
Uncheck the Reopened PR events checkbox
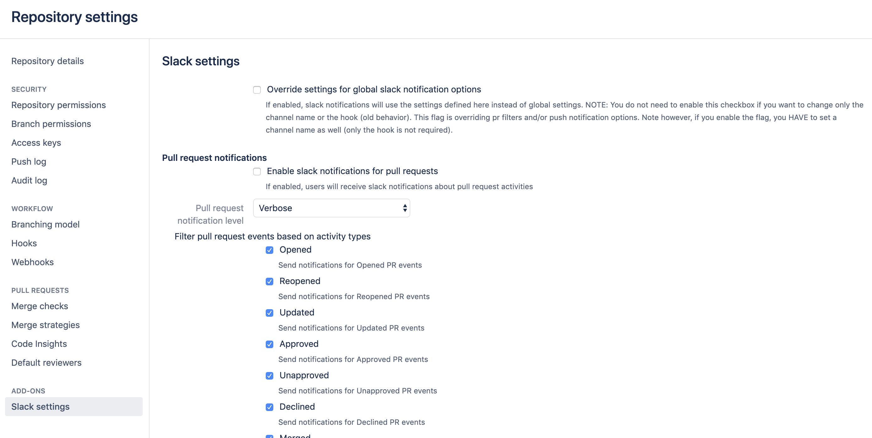[x=270, y=282]
